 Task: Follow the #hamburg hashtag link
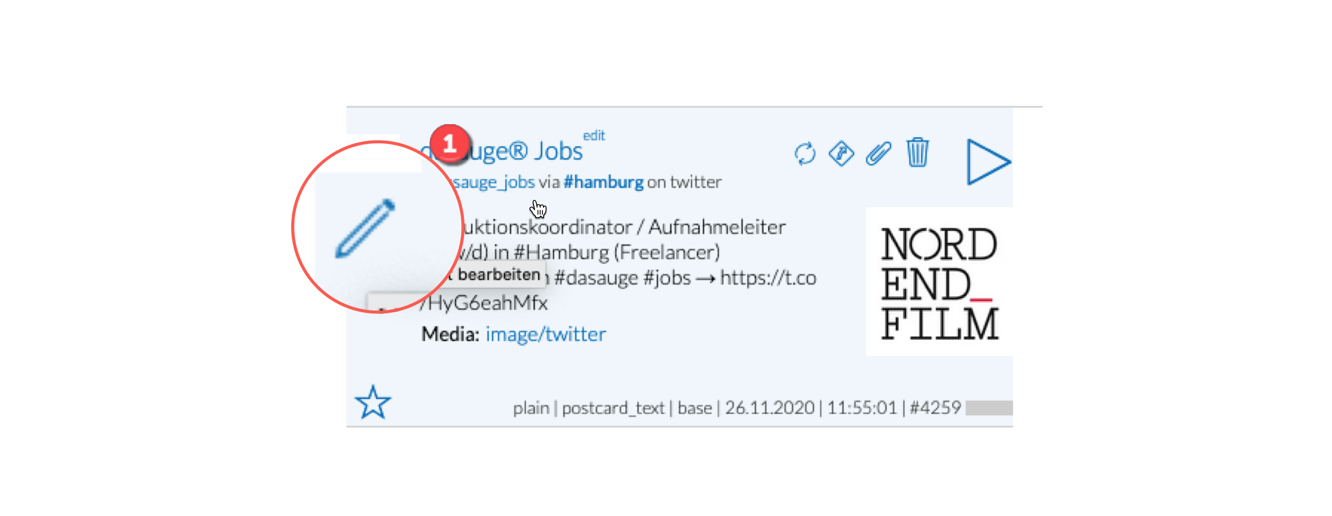(603, 182)
